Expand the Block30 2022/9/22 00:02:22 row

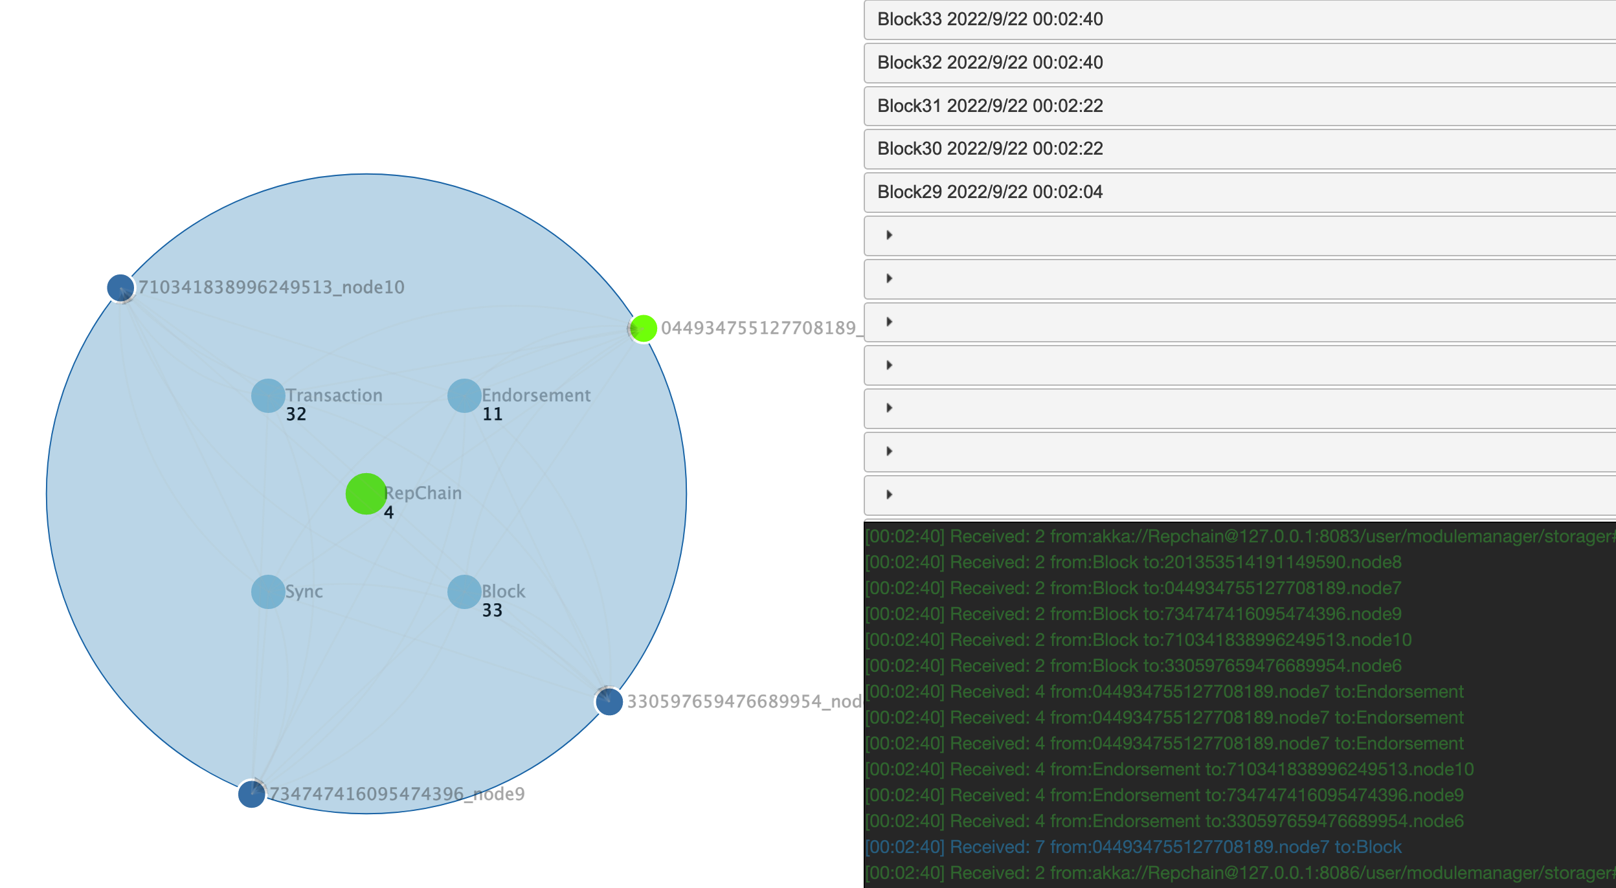point(1240,149)
